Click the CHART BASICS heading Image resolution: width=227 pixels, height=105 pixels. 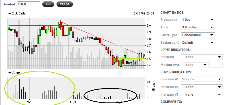(x=173, y=12)
